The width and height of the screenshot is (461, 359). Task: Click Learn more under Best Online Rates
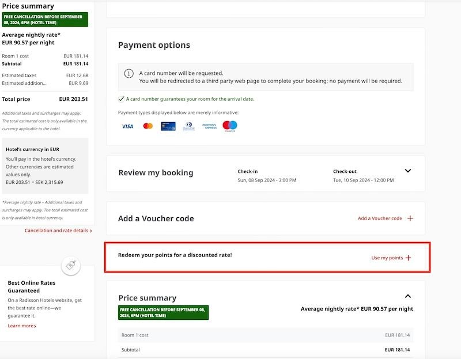pos(21,326)
